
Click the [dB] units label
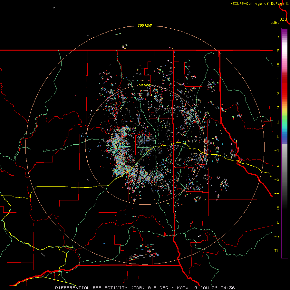[x=275, y=23]
